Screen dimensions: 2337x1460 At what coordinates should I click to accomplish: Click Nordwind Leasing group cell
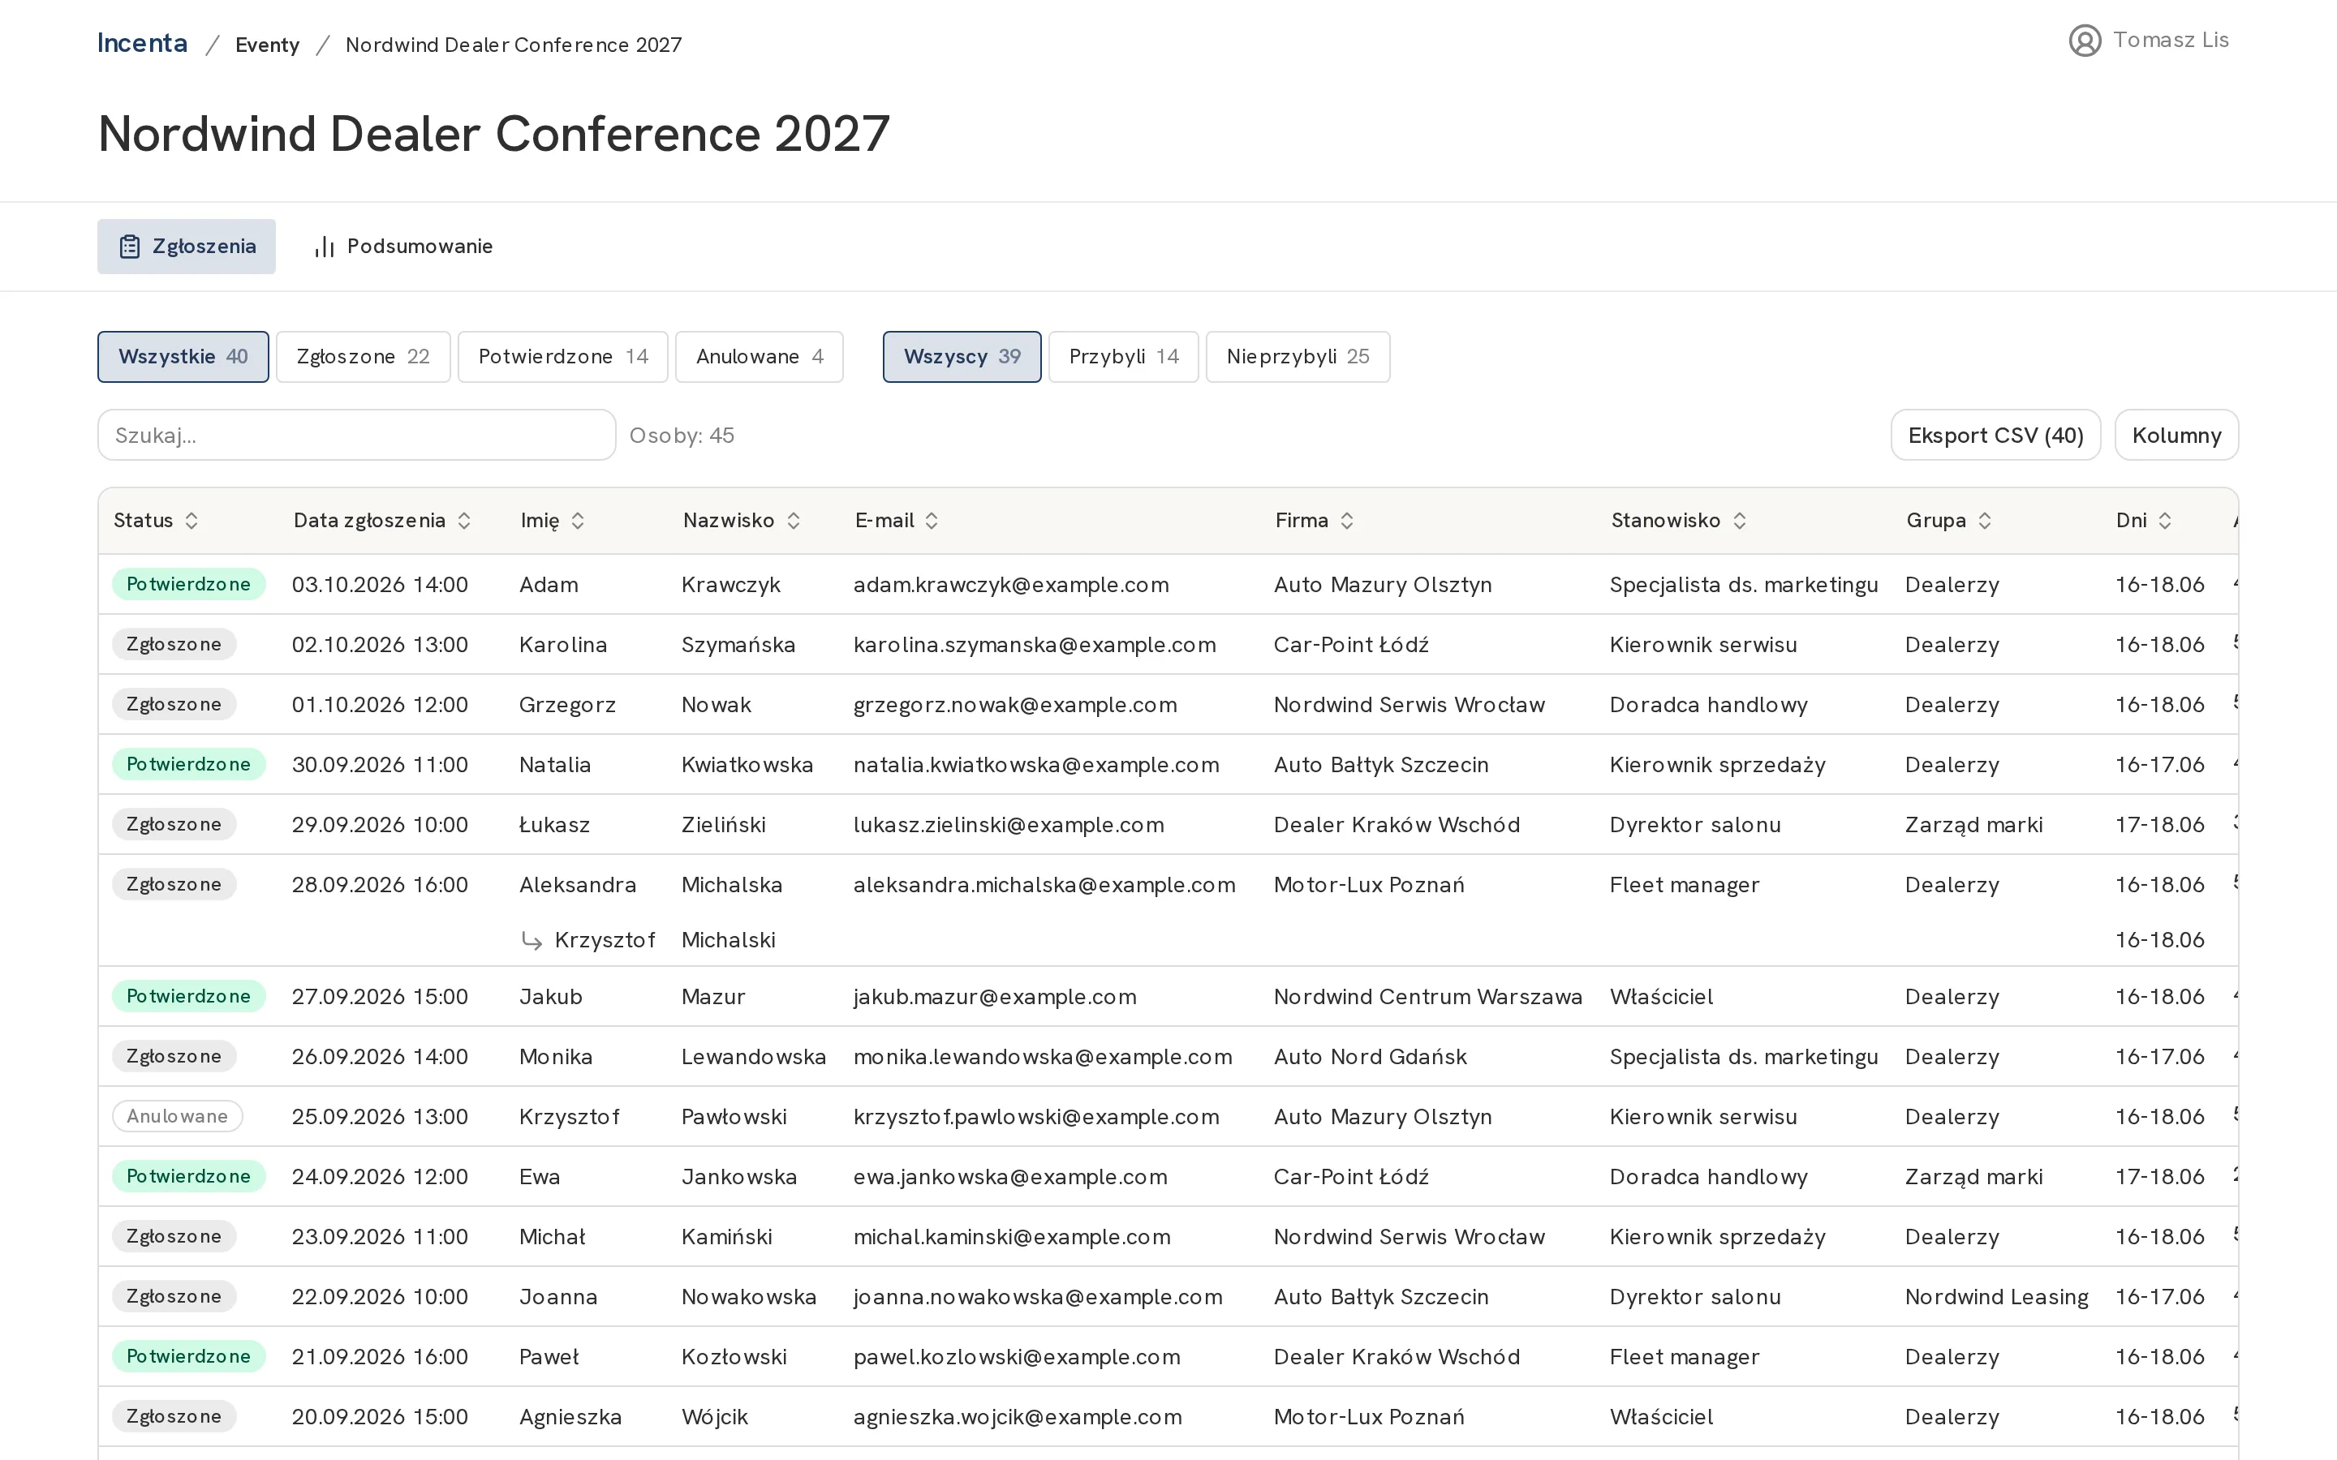click(x=1996, y=1297)
